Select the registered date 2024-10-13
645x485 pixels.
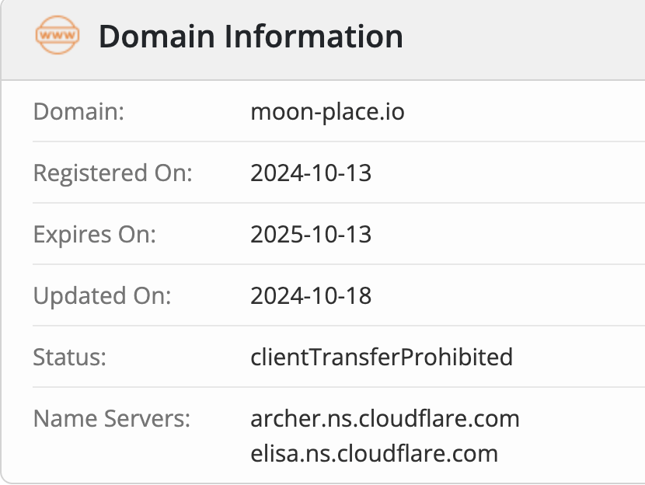[311, 173]
